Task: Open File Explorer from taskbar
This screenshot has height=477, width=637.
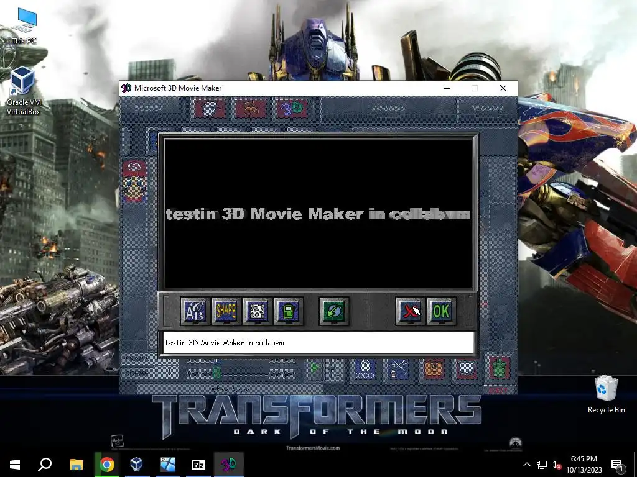Action: (76, 465)
